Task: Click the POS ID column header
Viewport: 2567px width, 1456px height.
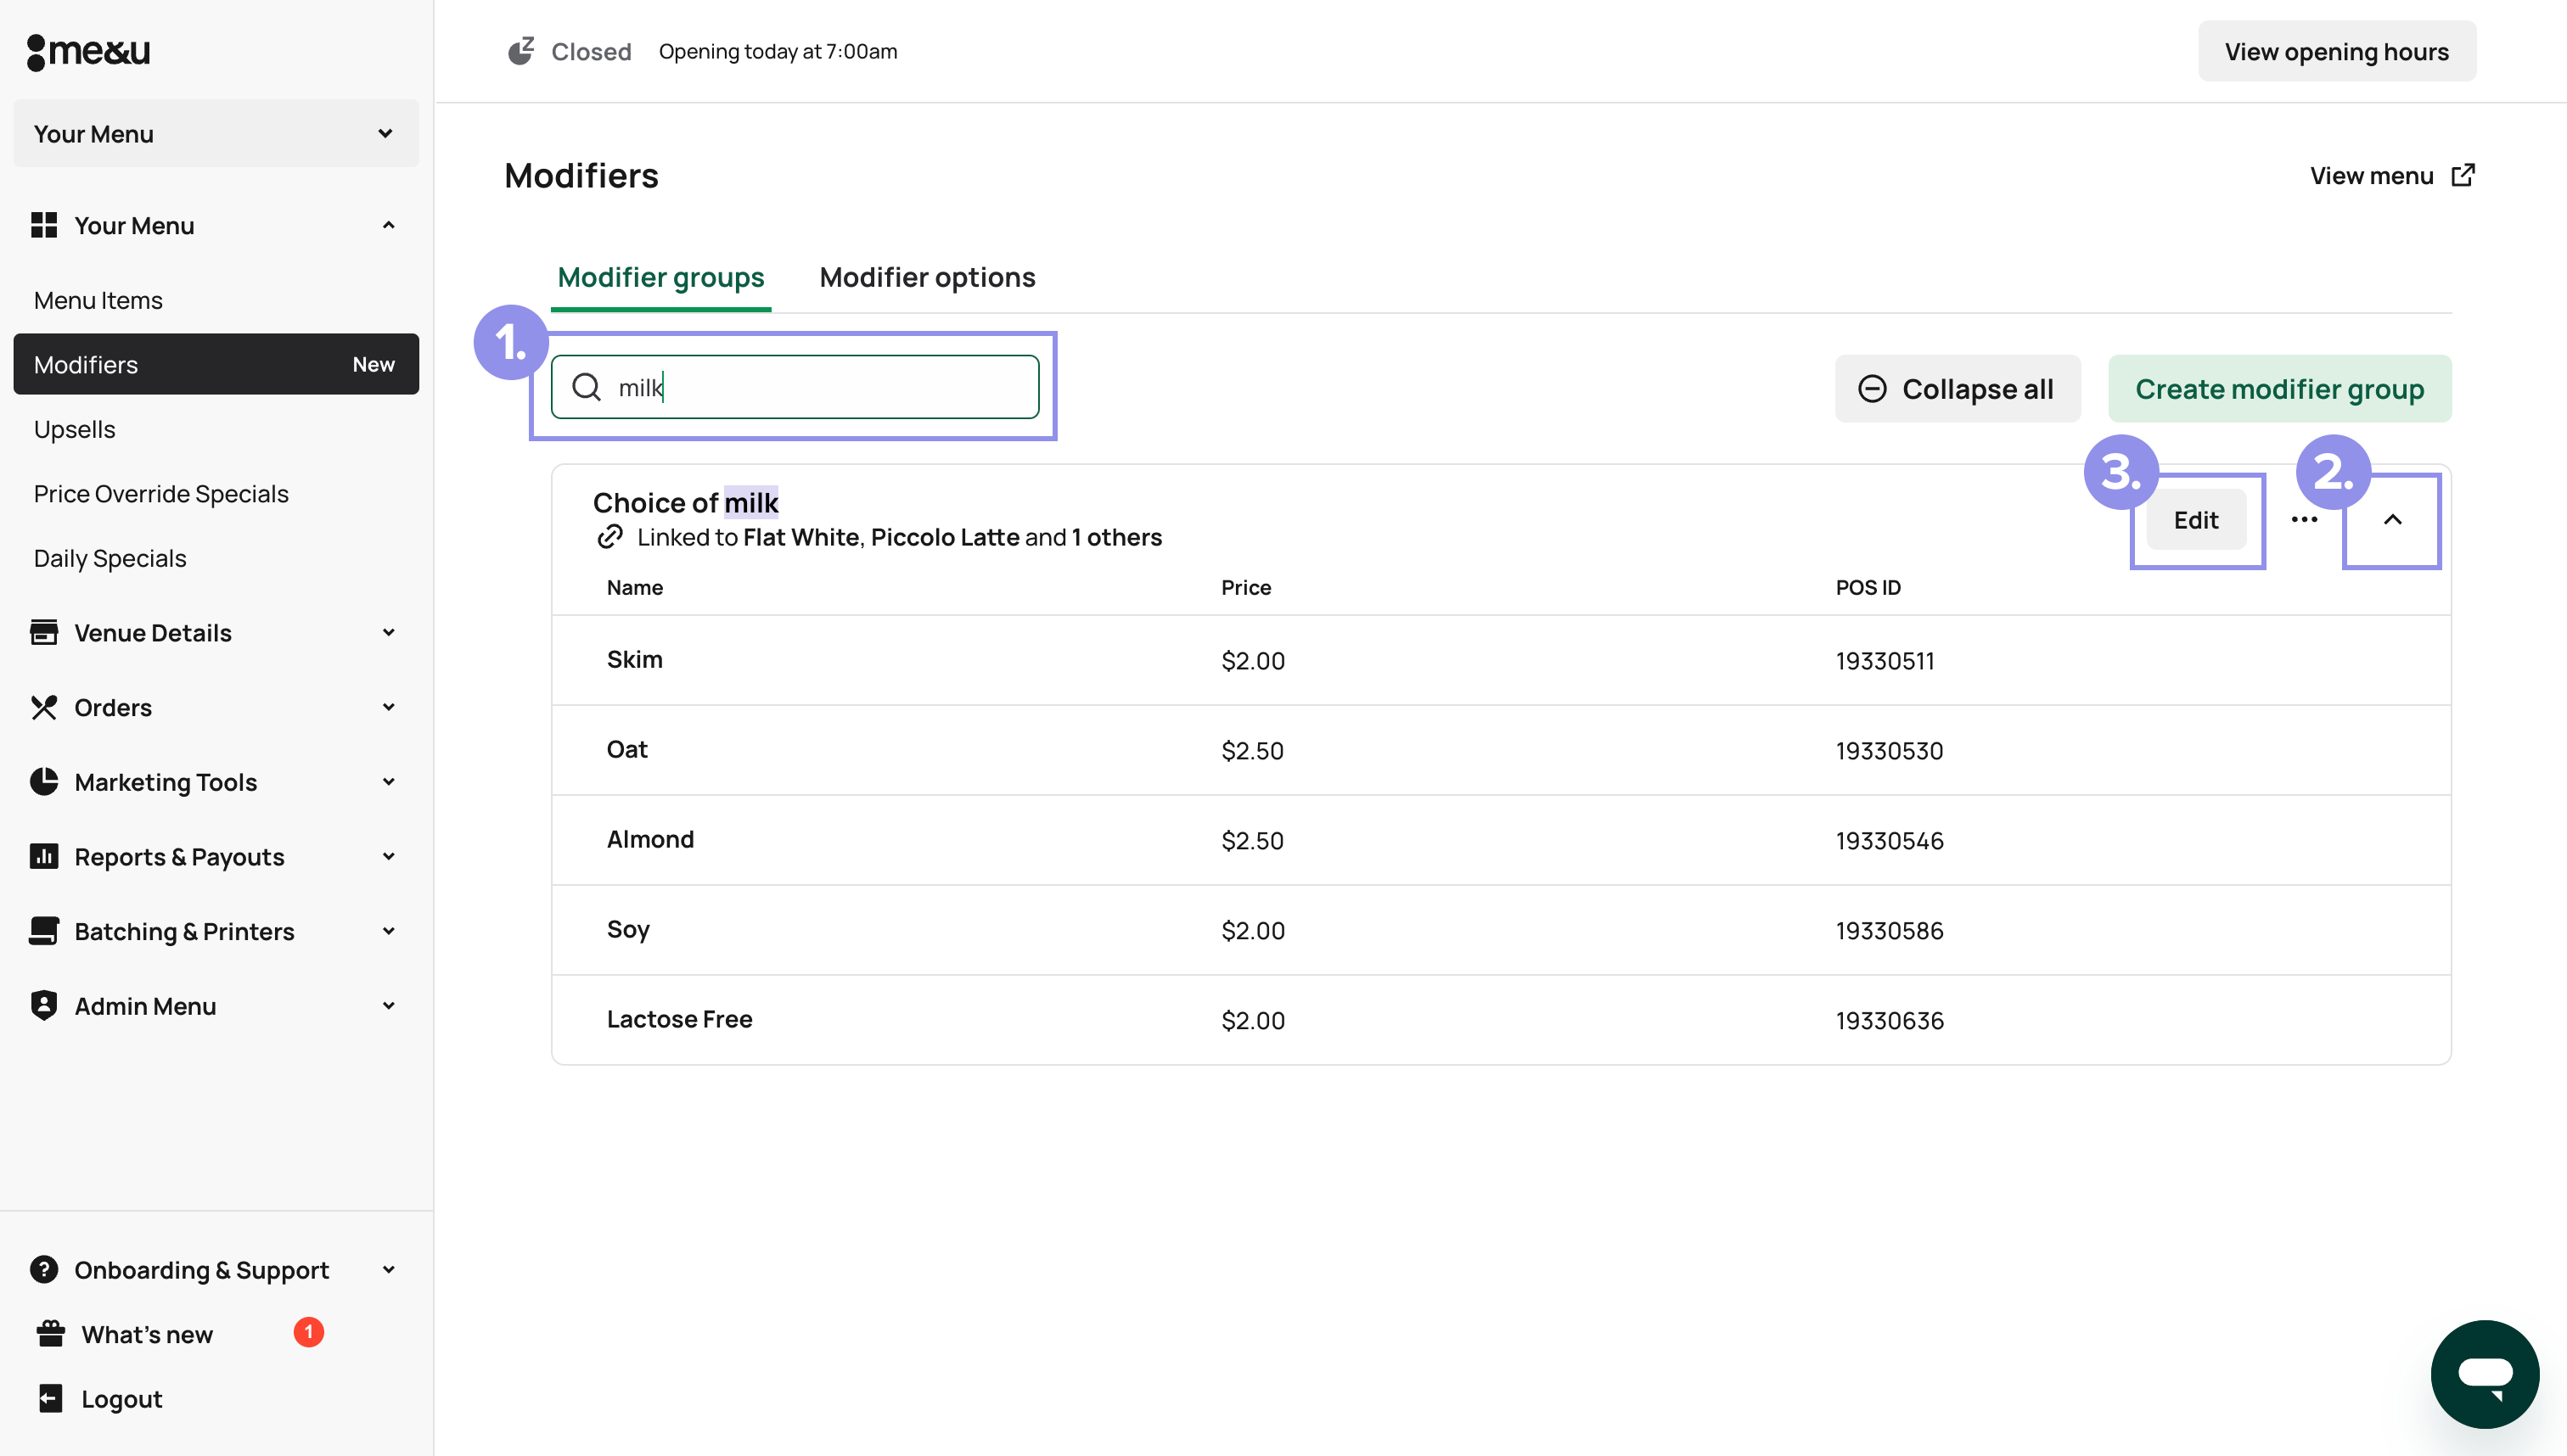Action: [1868, 587]
